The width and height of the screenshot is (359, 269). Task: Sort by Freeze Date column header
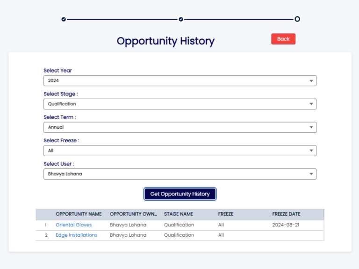coord(286,214)
